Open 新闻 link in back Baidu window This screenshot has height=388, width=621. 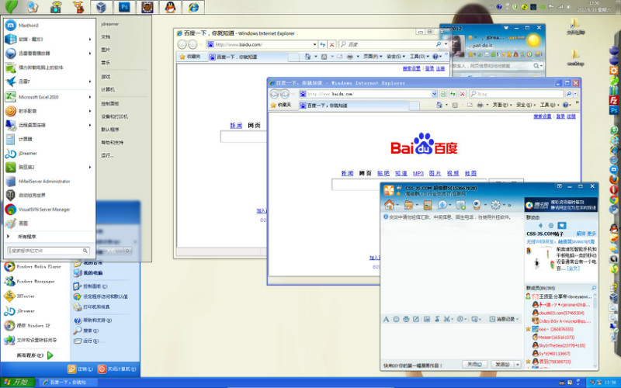[x=236, y=126]
